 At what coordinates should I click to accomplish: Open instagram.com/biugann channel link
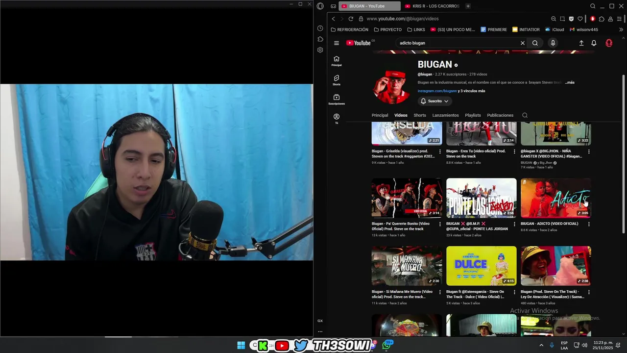click(437, 91)
